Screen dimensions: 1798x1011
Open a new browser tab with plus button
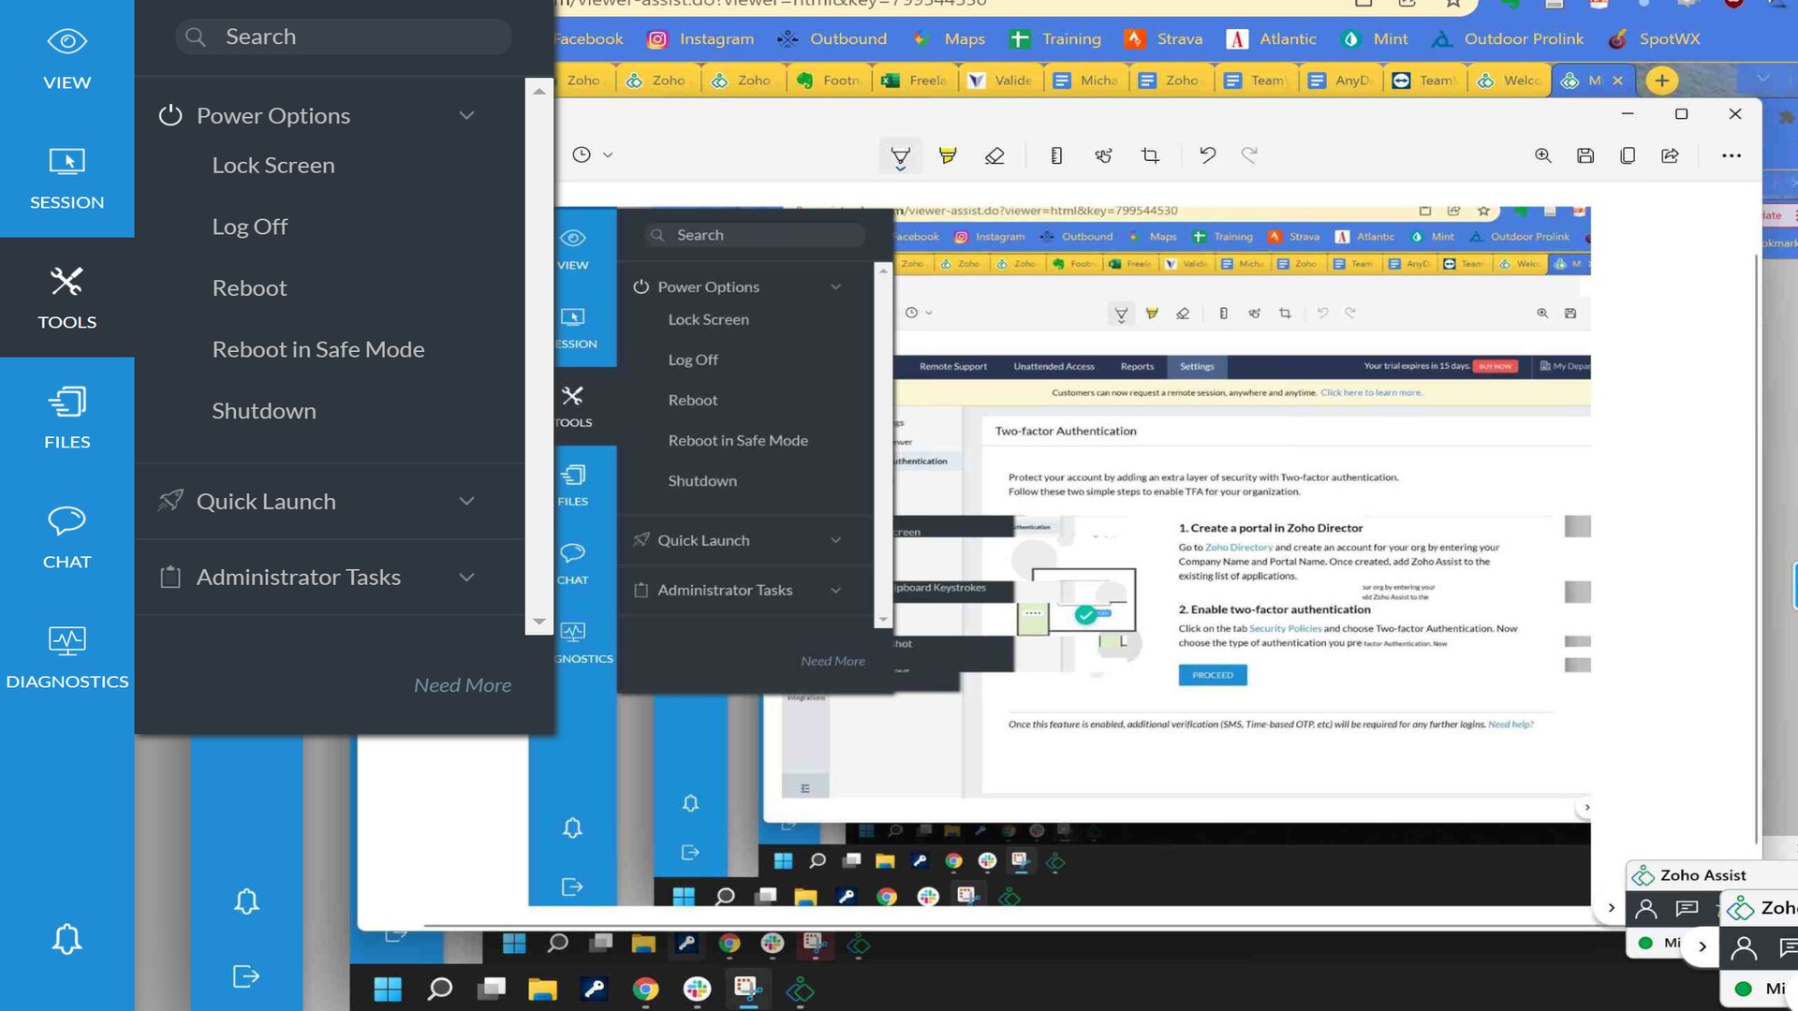(1661, 81)
